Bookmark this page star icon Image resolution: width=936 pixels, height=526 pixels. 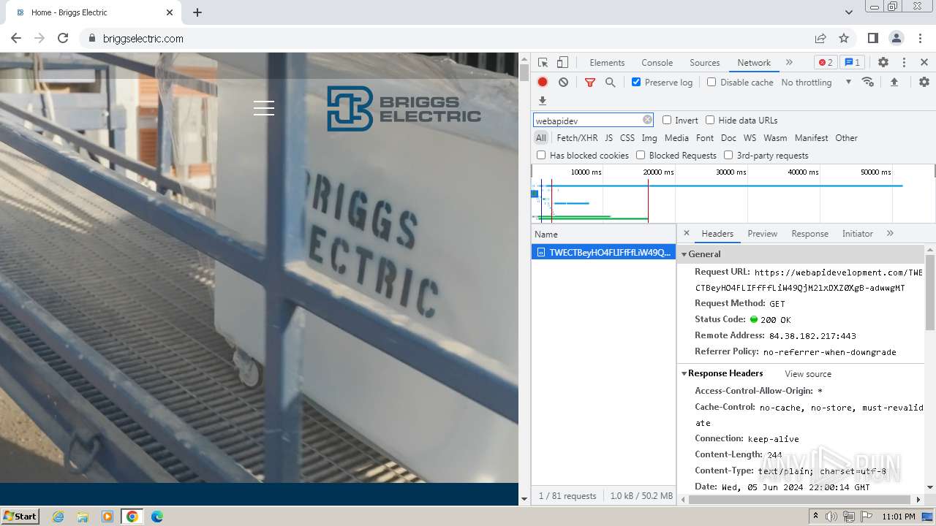pyautogui.click(x=844, y=38)
